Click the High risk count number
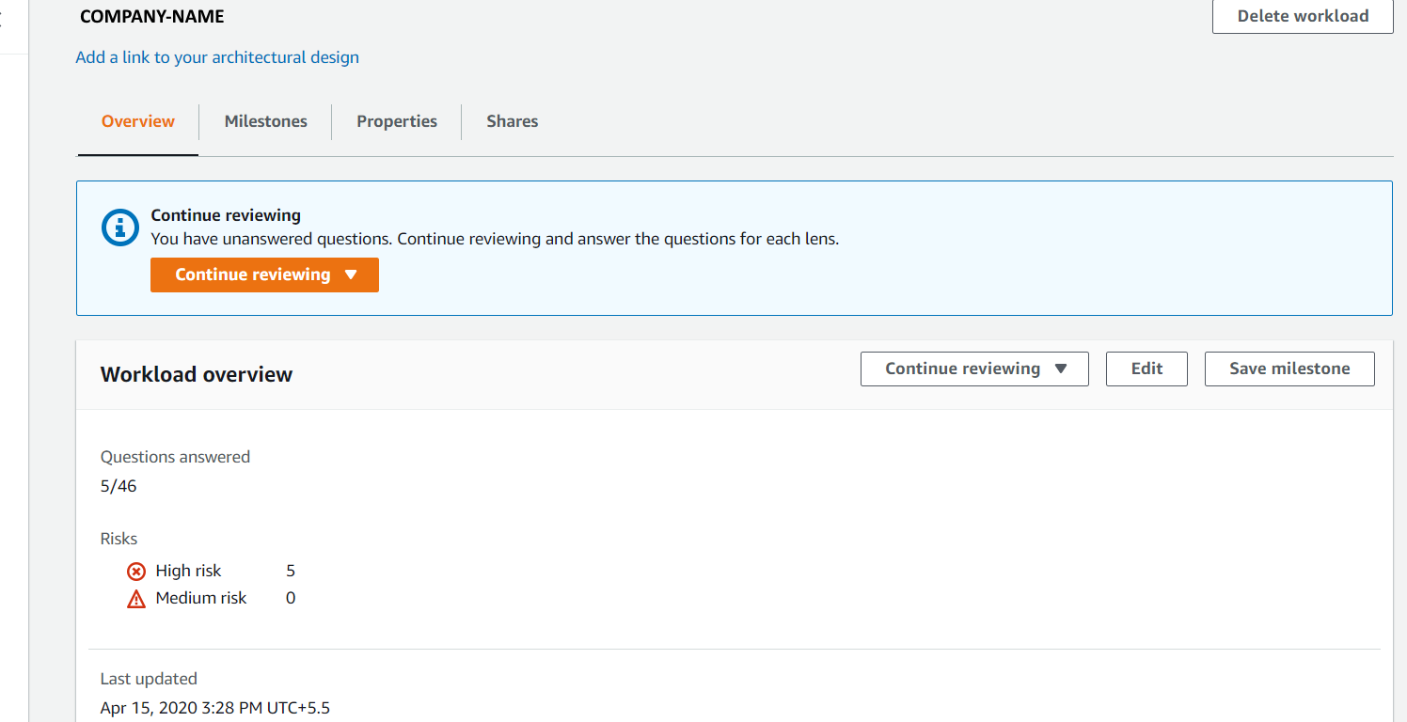The height and width of the screenshot is (722, 1407). [291, 571]
